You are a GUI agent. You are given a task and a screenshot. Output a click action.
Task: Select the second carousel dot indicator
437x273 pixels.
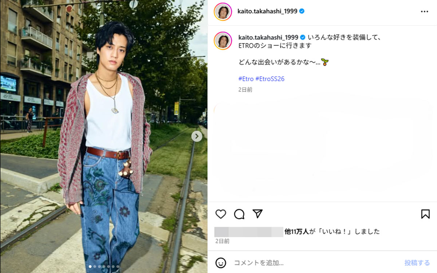click(x=95, y=267)
